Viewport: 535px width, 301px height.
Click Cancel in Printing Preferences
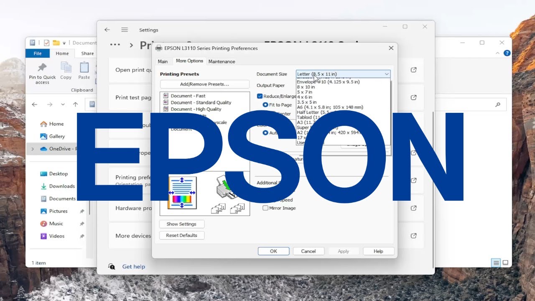[x=308, y=251]
